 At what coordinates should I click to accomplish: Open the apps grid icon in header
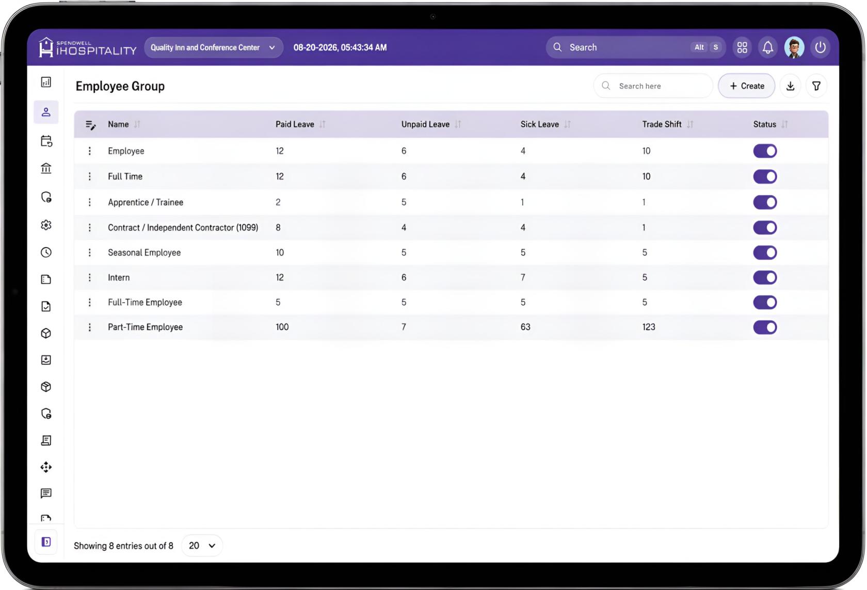pos(742,47)
